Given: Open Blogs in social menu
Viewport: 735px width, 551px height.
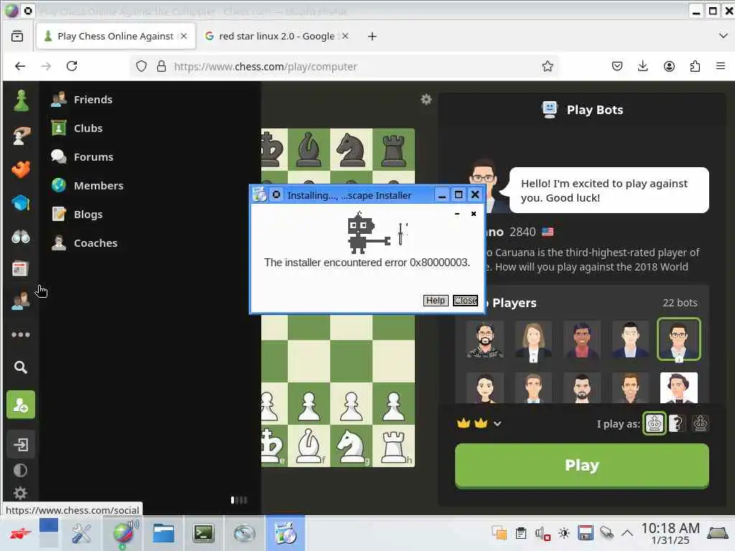Looking at the screenshot, I should point(78,214).
